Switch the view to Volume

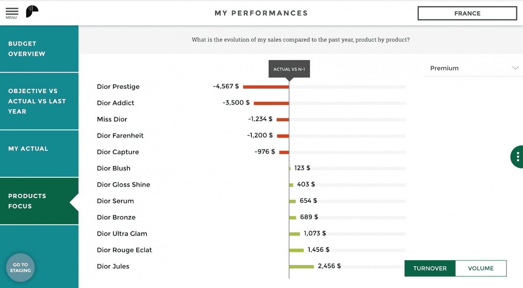pos(480,268)
